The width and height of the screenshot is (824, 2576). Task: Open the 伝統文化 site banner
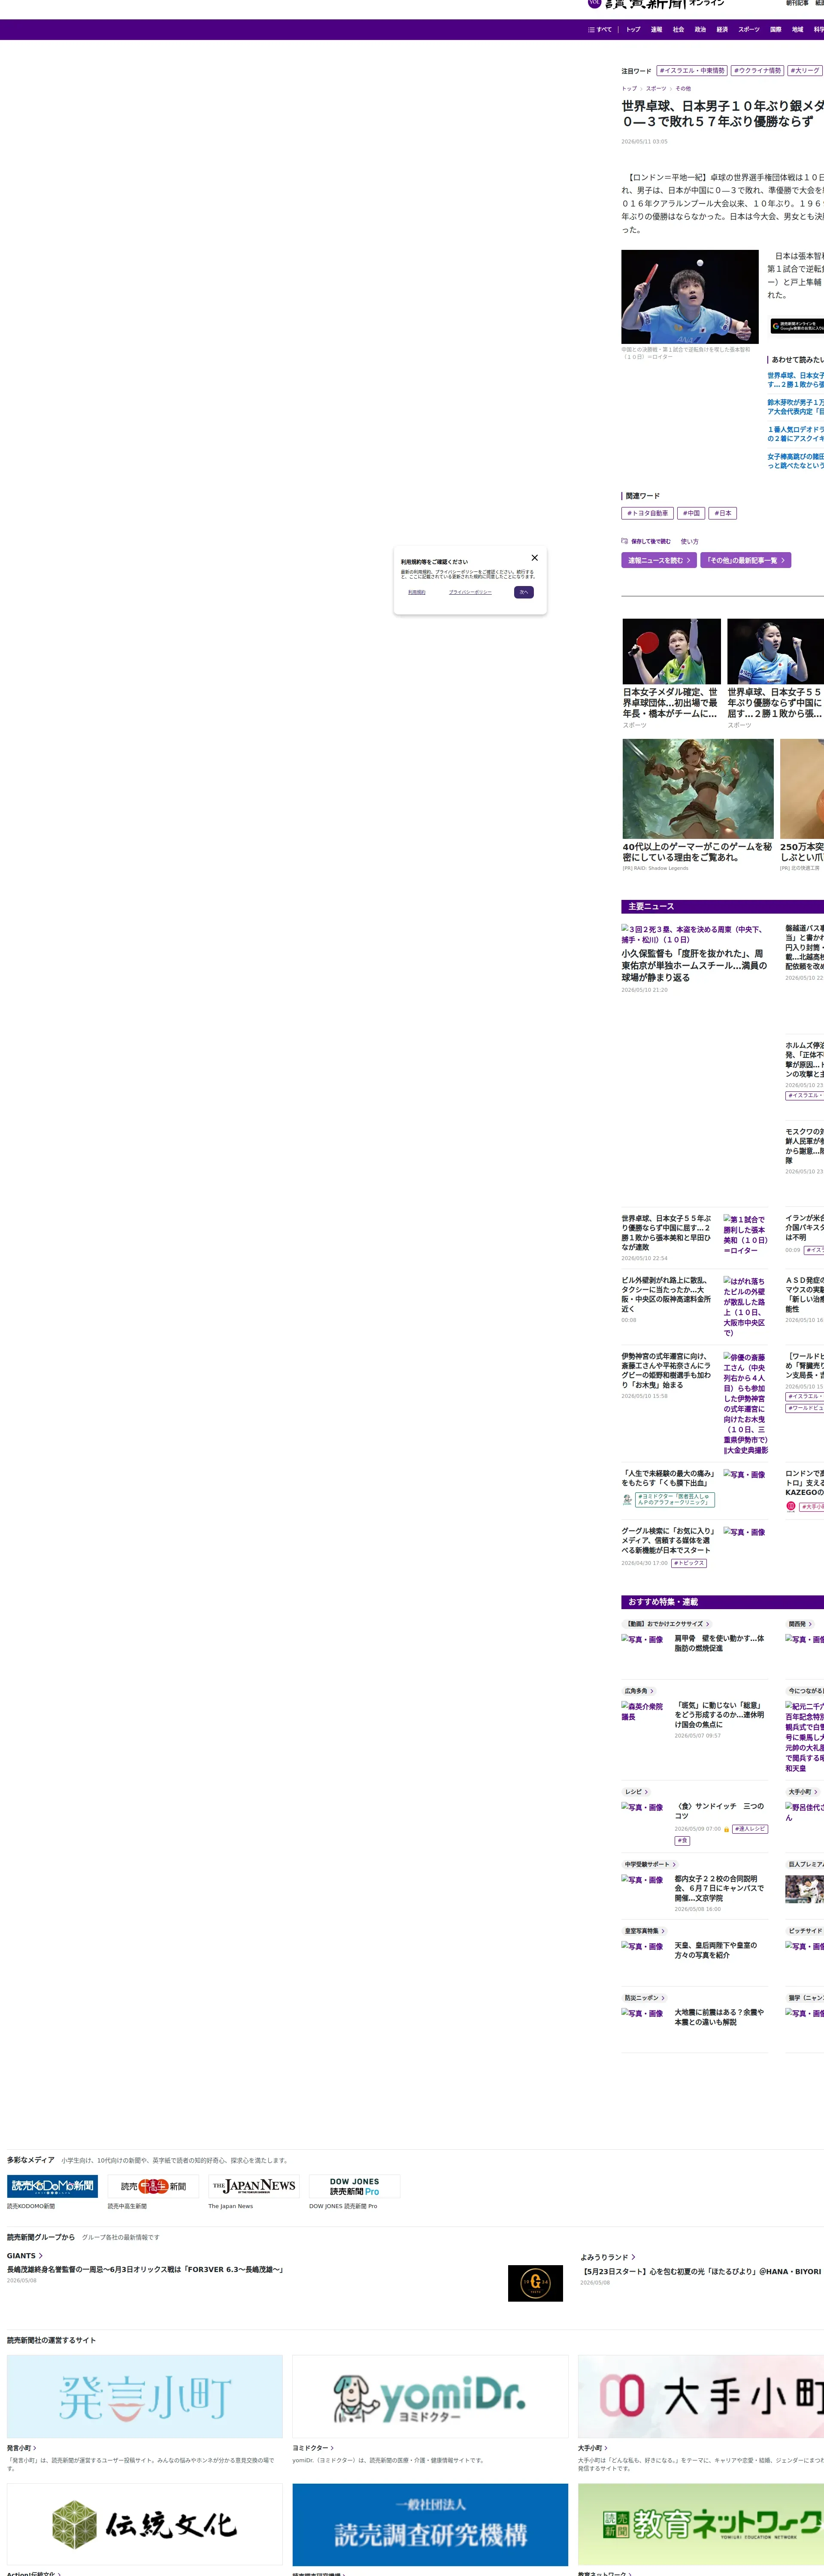click(x=145, y=2525)
